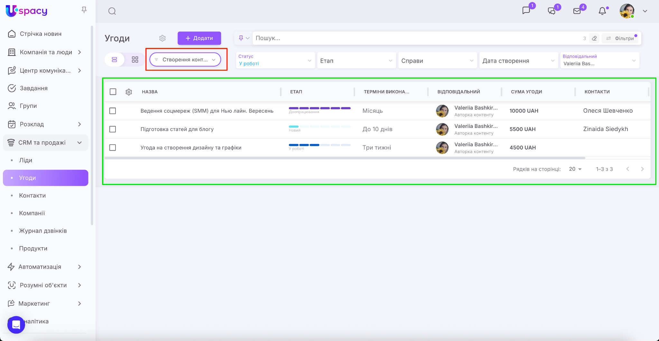Viewport: 659px width, 341px height.
Task: Click the stage progress bar of Ведення соцмереж deal
Action: 320,108
